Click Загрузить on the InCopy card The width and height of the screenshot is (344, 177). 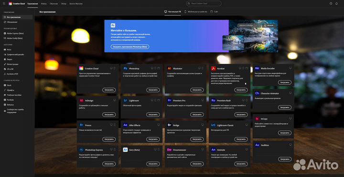tap(285, 133)
